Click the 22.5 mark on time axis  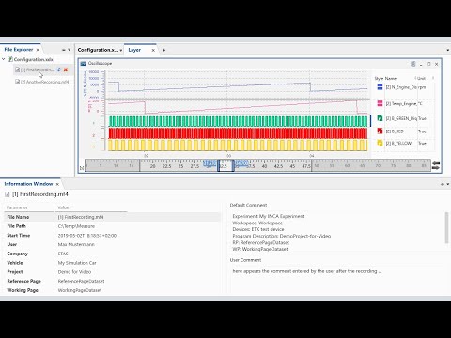166,166
